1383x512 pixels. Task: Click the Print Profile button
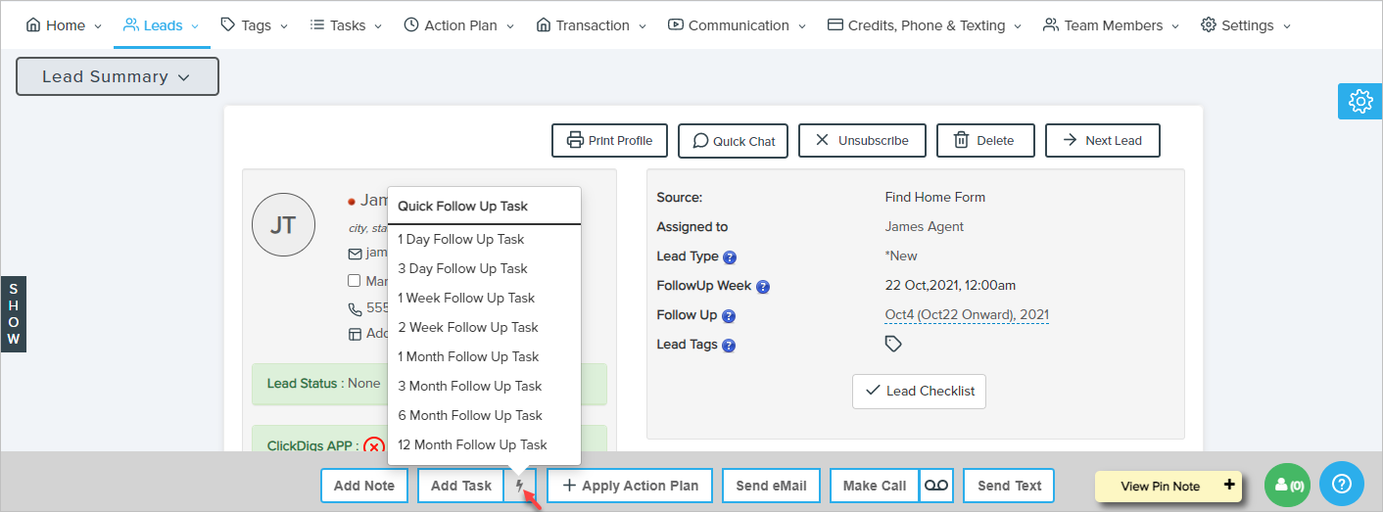[609, 140]
